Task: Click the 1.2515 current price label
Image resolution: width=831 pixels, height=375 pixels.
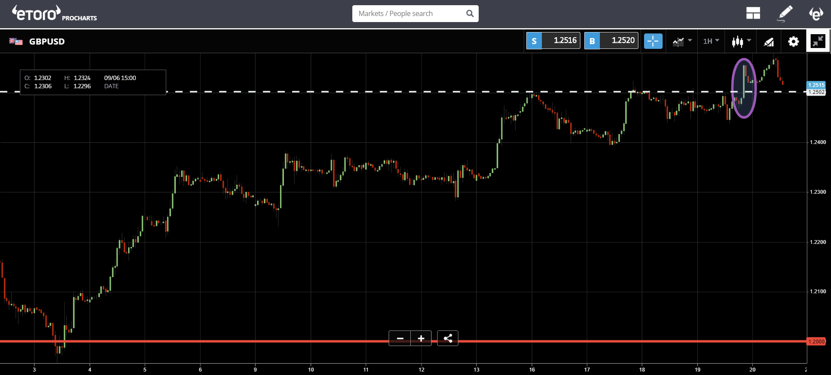Action: (816, 85)
